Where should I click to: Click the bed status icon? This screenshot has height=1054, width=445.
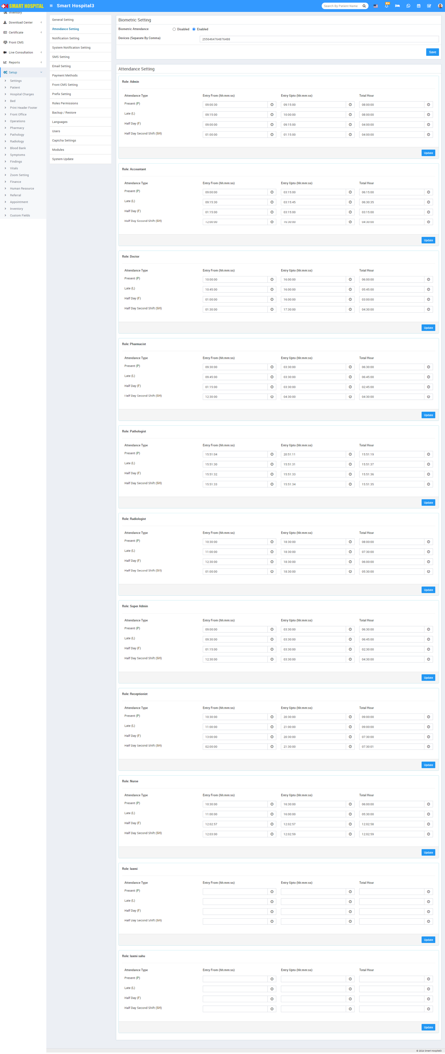tap(397, 6)
